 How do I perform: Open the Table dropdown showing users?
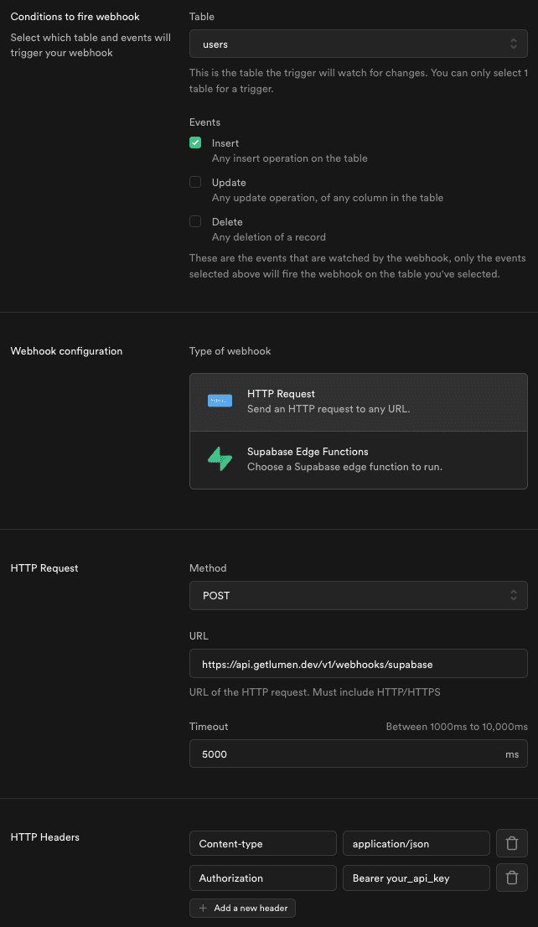click(358, 44)
